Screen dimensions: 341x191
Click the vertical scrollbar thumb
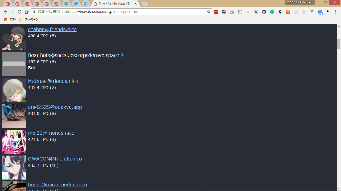coord(339,44)
